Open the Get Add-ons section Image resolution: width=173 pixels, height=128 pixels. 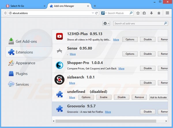point(29,41)
